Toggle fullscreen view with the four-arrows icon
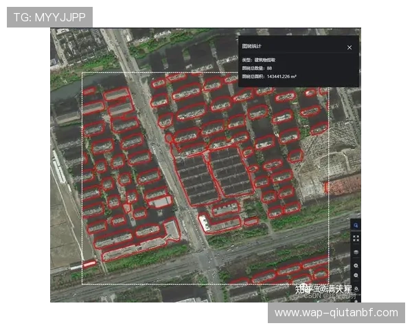 356,239
